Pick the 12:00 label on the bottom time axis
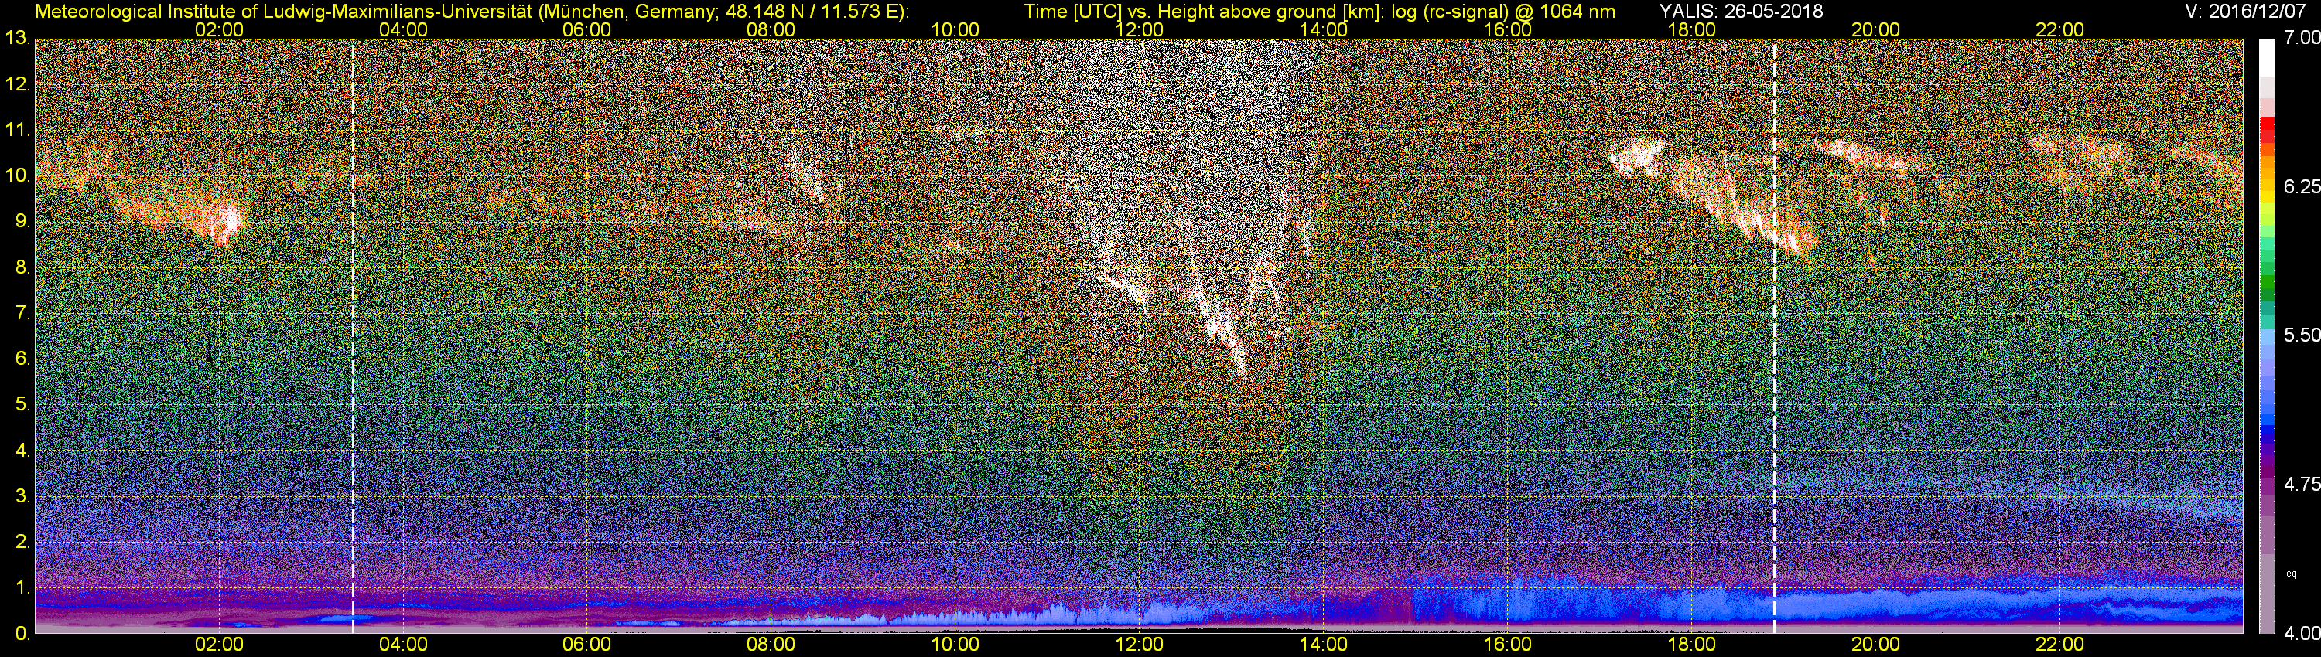 [1139, 645]
